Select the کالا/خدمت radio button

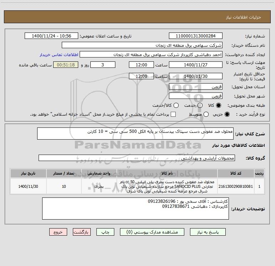[x=176, y=105]
